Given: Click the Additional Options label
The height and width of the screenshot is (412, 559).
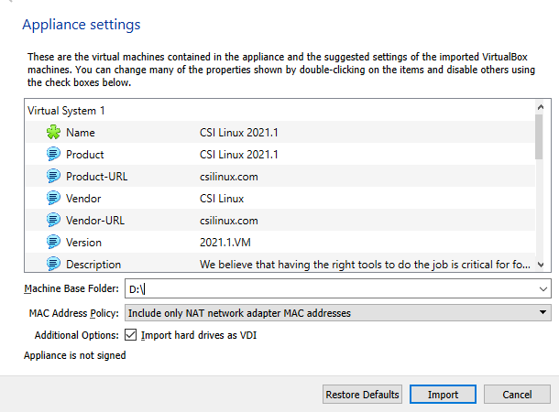Looking at the screenshot, I should [x=77, y=335].
